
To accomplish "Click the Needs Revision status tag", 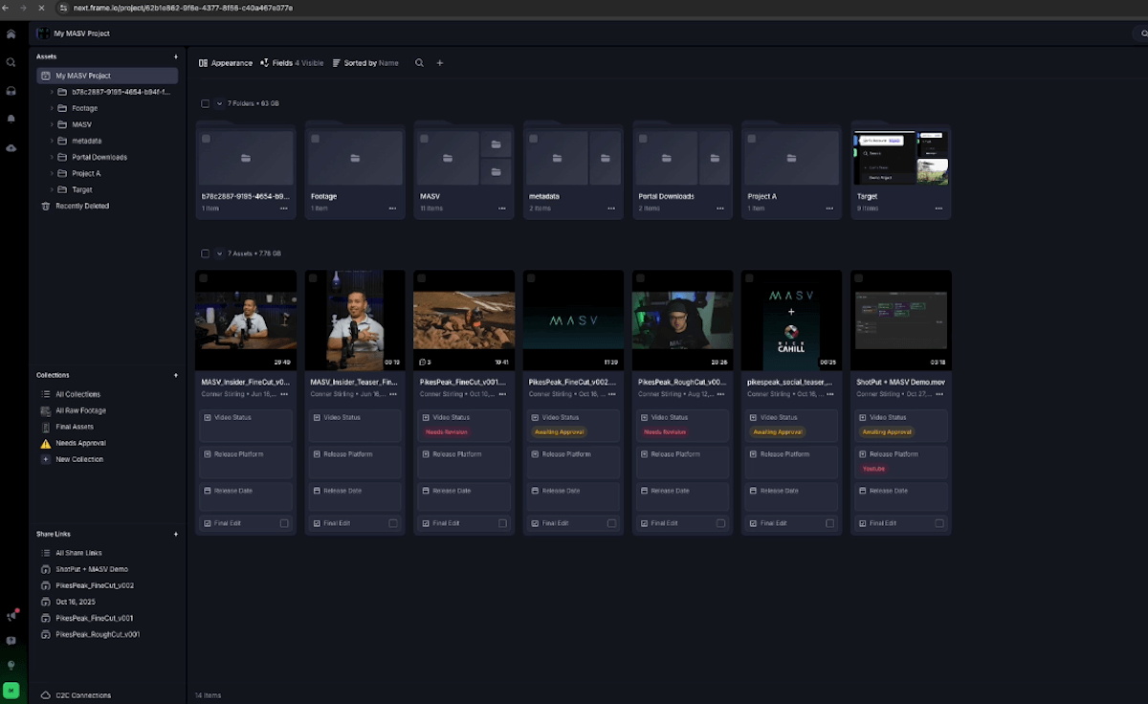I will coord(445,432).
